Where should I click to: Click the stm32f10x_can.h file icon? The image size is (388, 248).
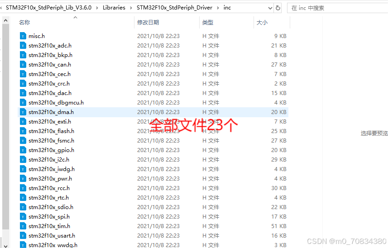pos(23,65)
